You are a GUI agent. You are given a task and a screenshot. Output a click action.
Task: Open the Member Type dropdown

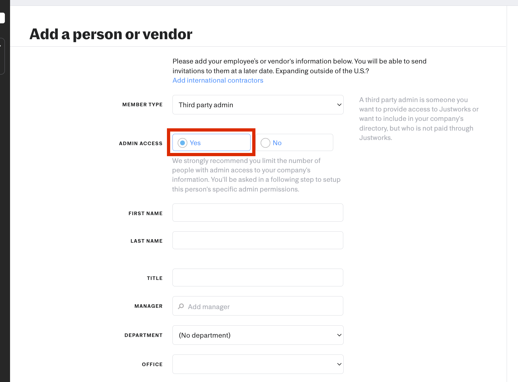click(258, 105)
